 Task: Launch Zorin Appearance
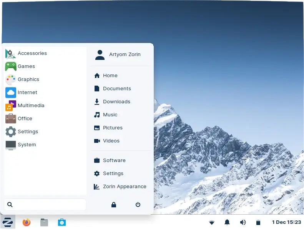(x=121, y=187)
